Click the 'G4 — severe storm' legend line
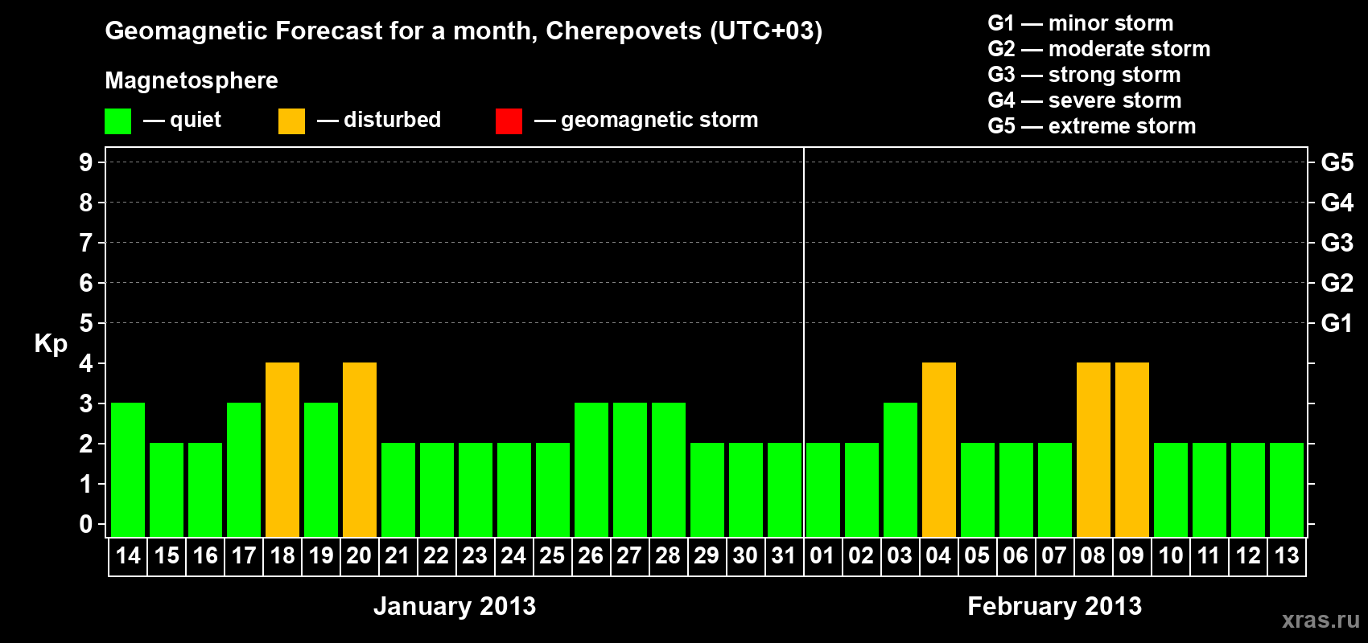The image size is (1368, 643). click(1085, 100)
